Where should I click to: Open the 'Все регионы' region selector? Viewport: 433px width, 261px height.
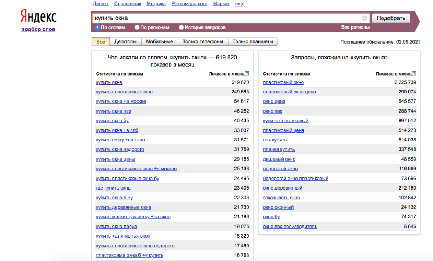pyautogui.click(x=355, y=27)
